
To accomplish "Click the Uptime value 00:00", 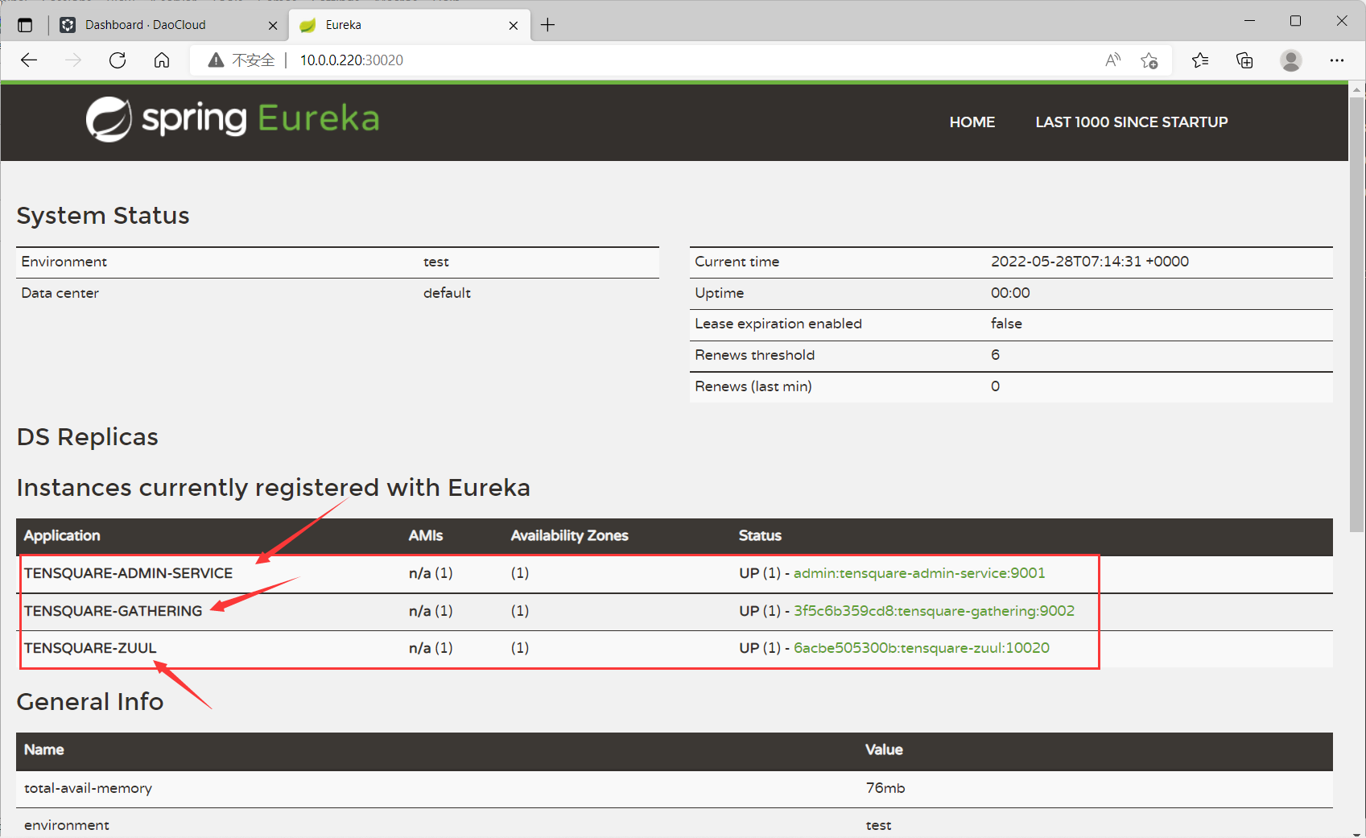I will point(1010,293).
